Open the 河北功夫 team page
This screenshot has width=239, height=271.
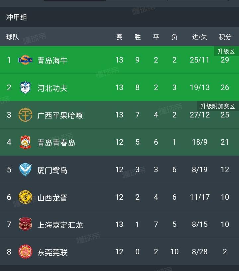[52, 88]
